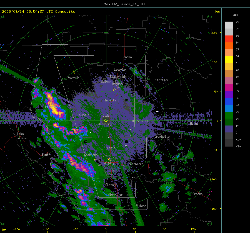Viewport: 250px width, 233px height.
Task: Click the Vulcan town label
Action: [x=141, y=206]
